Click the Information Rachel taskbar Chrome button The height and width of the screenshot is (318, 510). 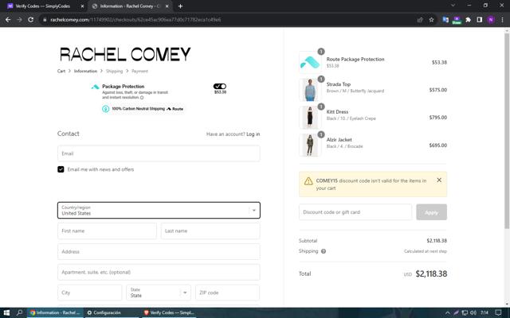(x=55, y=312)
